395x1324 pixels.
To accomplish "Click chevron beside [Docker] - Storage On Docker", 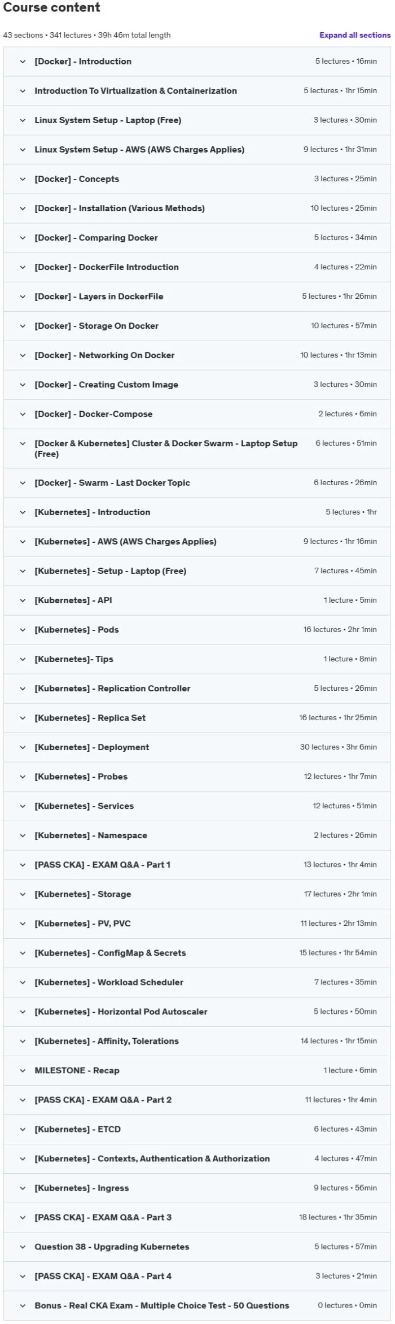I will 23,326.
